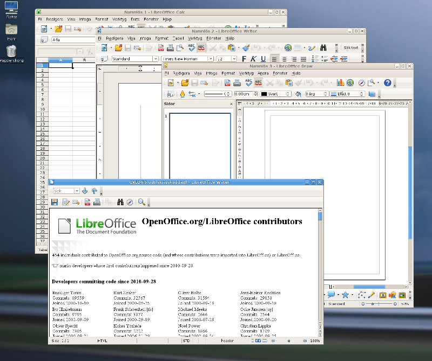Screen dimensions: 432x361
Task: Click Print Preview icon in Writer Namnlös 2
Action: tap(180, 48)
